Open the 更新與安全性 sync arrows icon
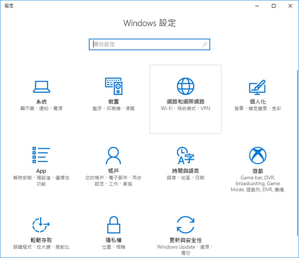The image size is (299, 258). click(x=185, y=224)
